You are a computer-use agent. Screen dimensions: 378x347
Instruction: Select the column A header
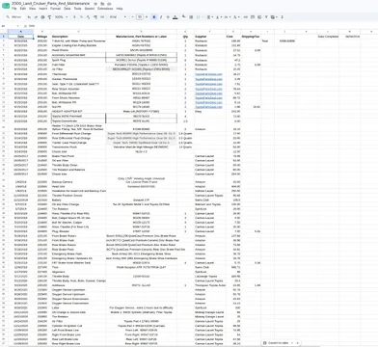click(x=20, y=31)
